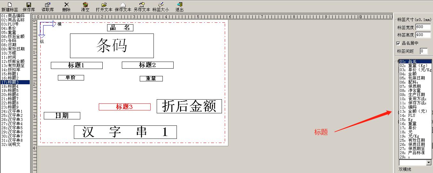Select '25: 有效日期' in dropdown list
The height and width of the screenshot is (173, 433).
tap(415, 140)
